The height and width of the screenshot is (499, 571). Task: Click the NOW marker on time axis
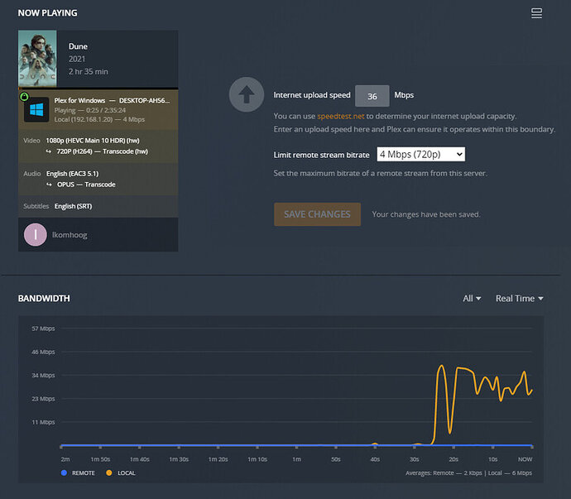coord(525,459)
